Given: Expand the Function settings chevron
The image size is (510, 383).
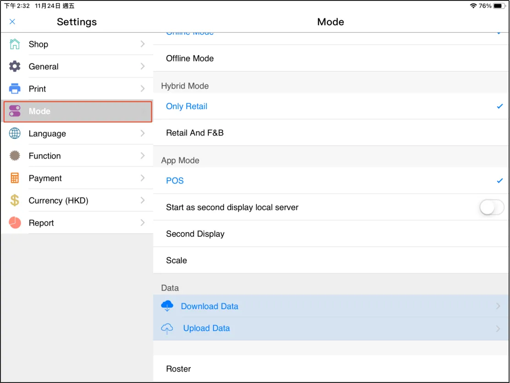Looking at the screenshot, I should coord(143,155).
